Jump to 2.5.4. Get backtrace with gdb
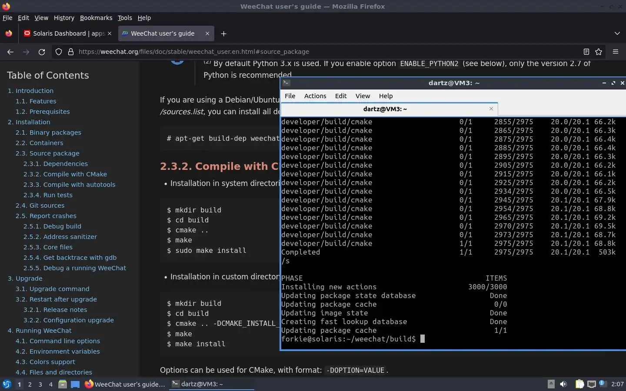 pyautogui.click(x=70, y=258)
